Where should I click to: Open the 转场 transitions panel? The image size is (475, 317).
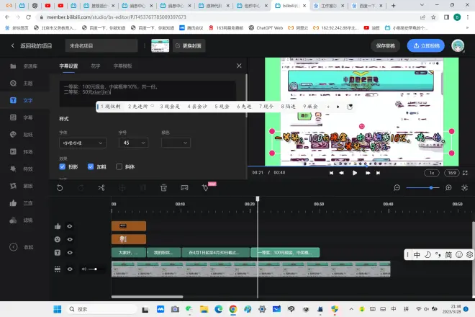[x=20, y=152]
